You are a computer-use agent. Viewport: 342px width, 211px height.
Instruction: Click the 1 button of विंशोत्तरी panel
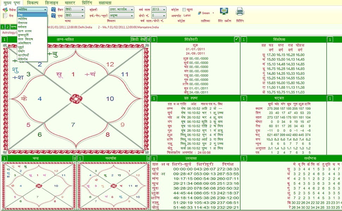(154, 40)
